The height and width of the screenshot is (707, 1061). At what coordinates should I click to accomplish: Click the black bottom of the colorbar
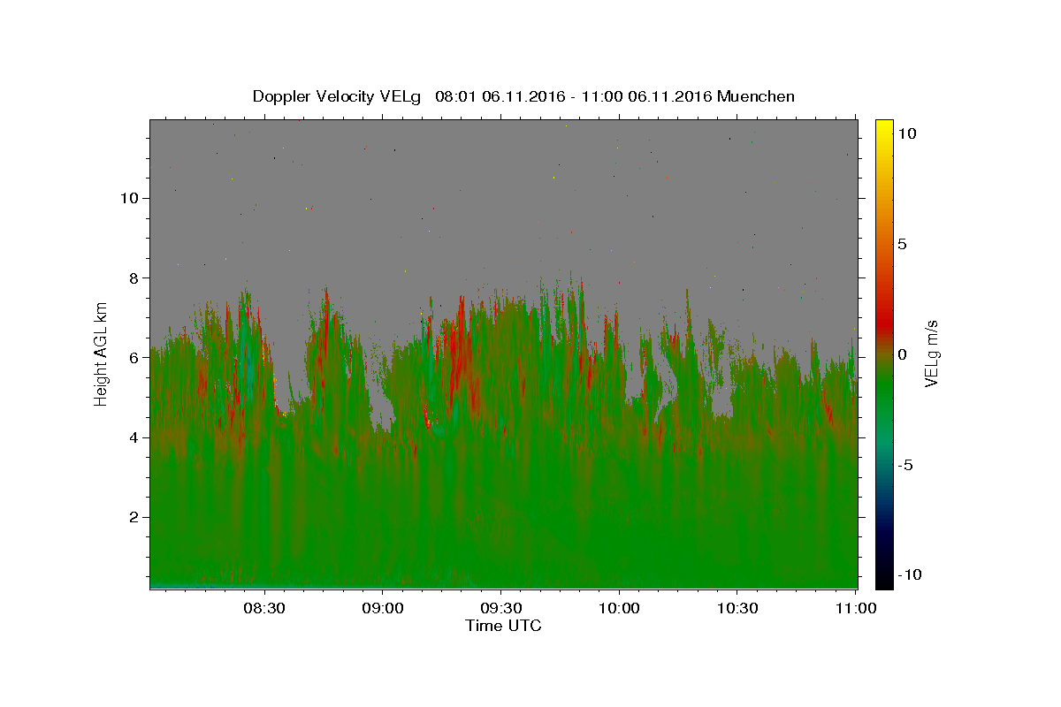click(x=884, y=583)
